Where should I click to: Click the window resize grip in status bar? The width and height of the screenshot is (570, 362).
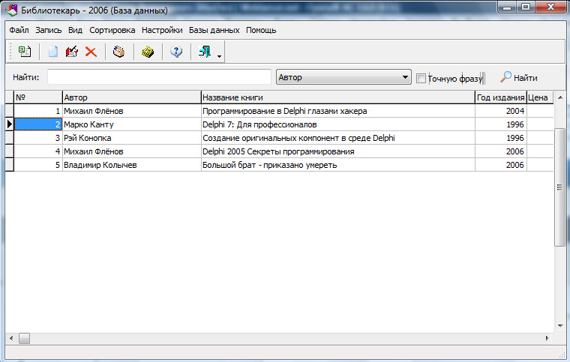click(x=561, y=354)
